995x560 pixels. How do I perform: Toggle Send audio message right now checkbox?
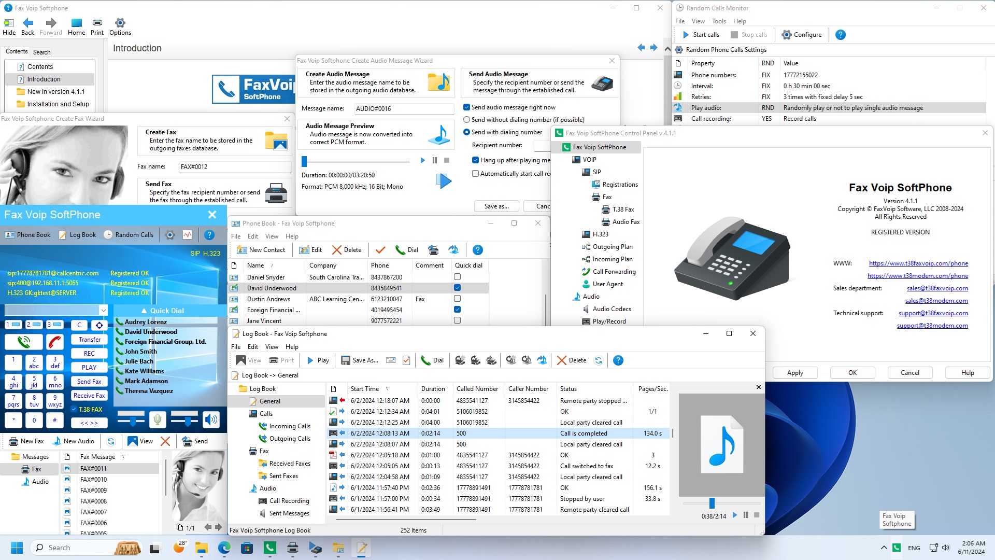[x=466, y=107]
